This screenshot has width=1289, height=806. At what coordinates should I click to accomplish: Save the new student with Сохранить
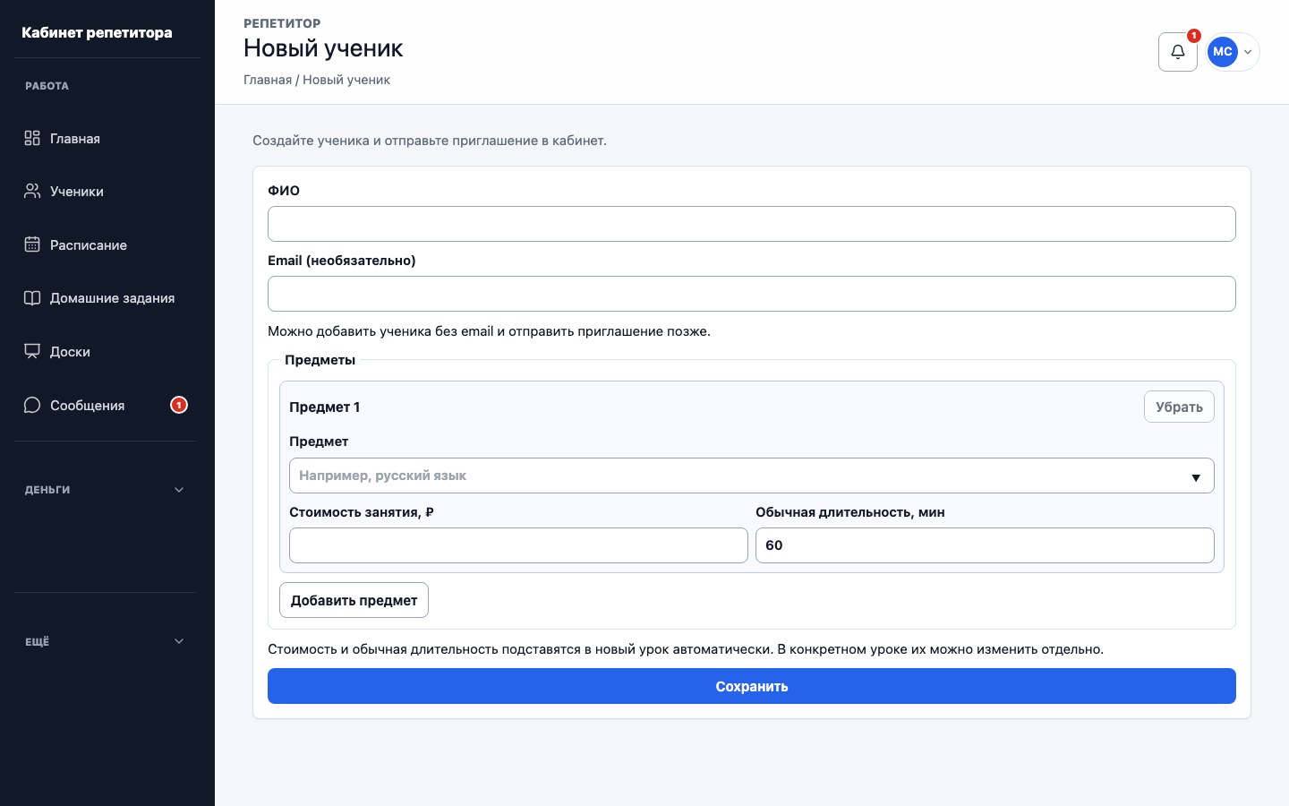752,686
